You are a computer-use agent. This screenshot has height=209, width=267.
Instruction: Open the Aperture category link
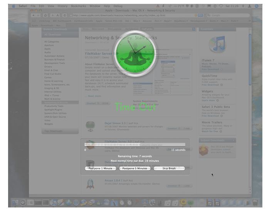49,45
